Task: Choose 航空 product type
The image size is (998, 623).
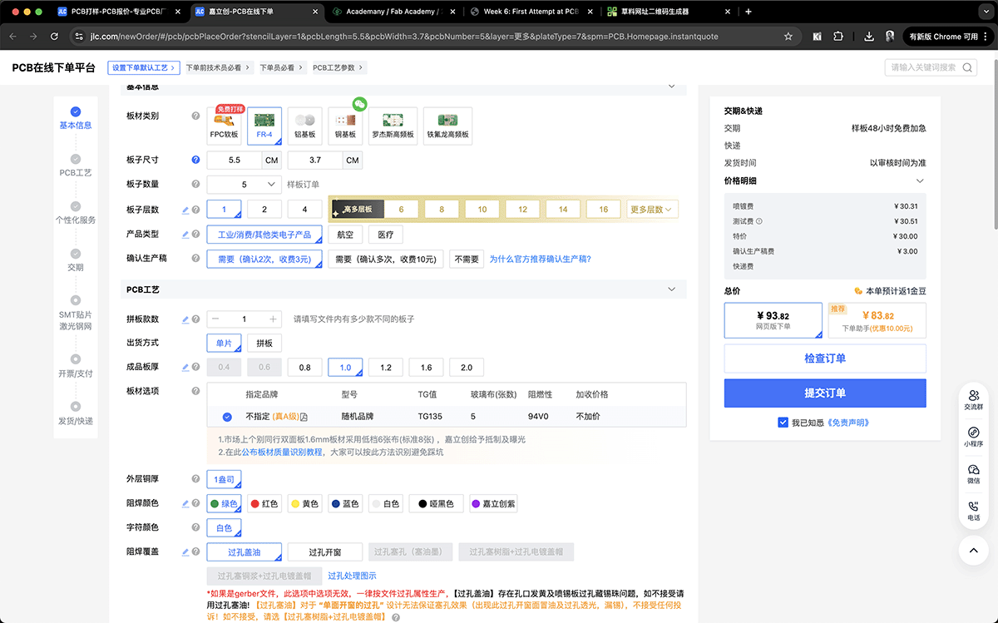Action: coord(345,235)
